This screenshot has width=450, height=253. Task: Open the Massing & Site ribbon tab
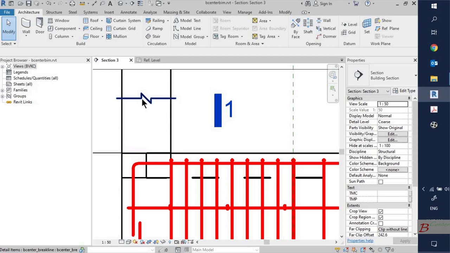(176, 12)
